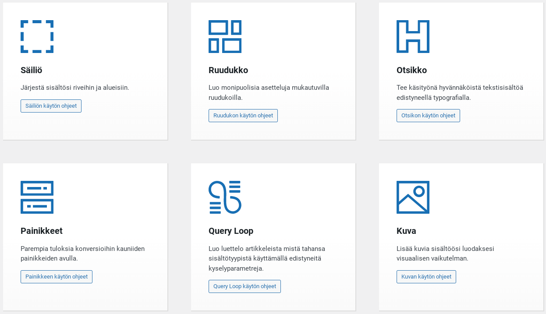Click the Query Loop heading
Image resolution: width=546 pixels, height=314 pixels.
point(231,231)
